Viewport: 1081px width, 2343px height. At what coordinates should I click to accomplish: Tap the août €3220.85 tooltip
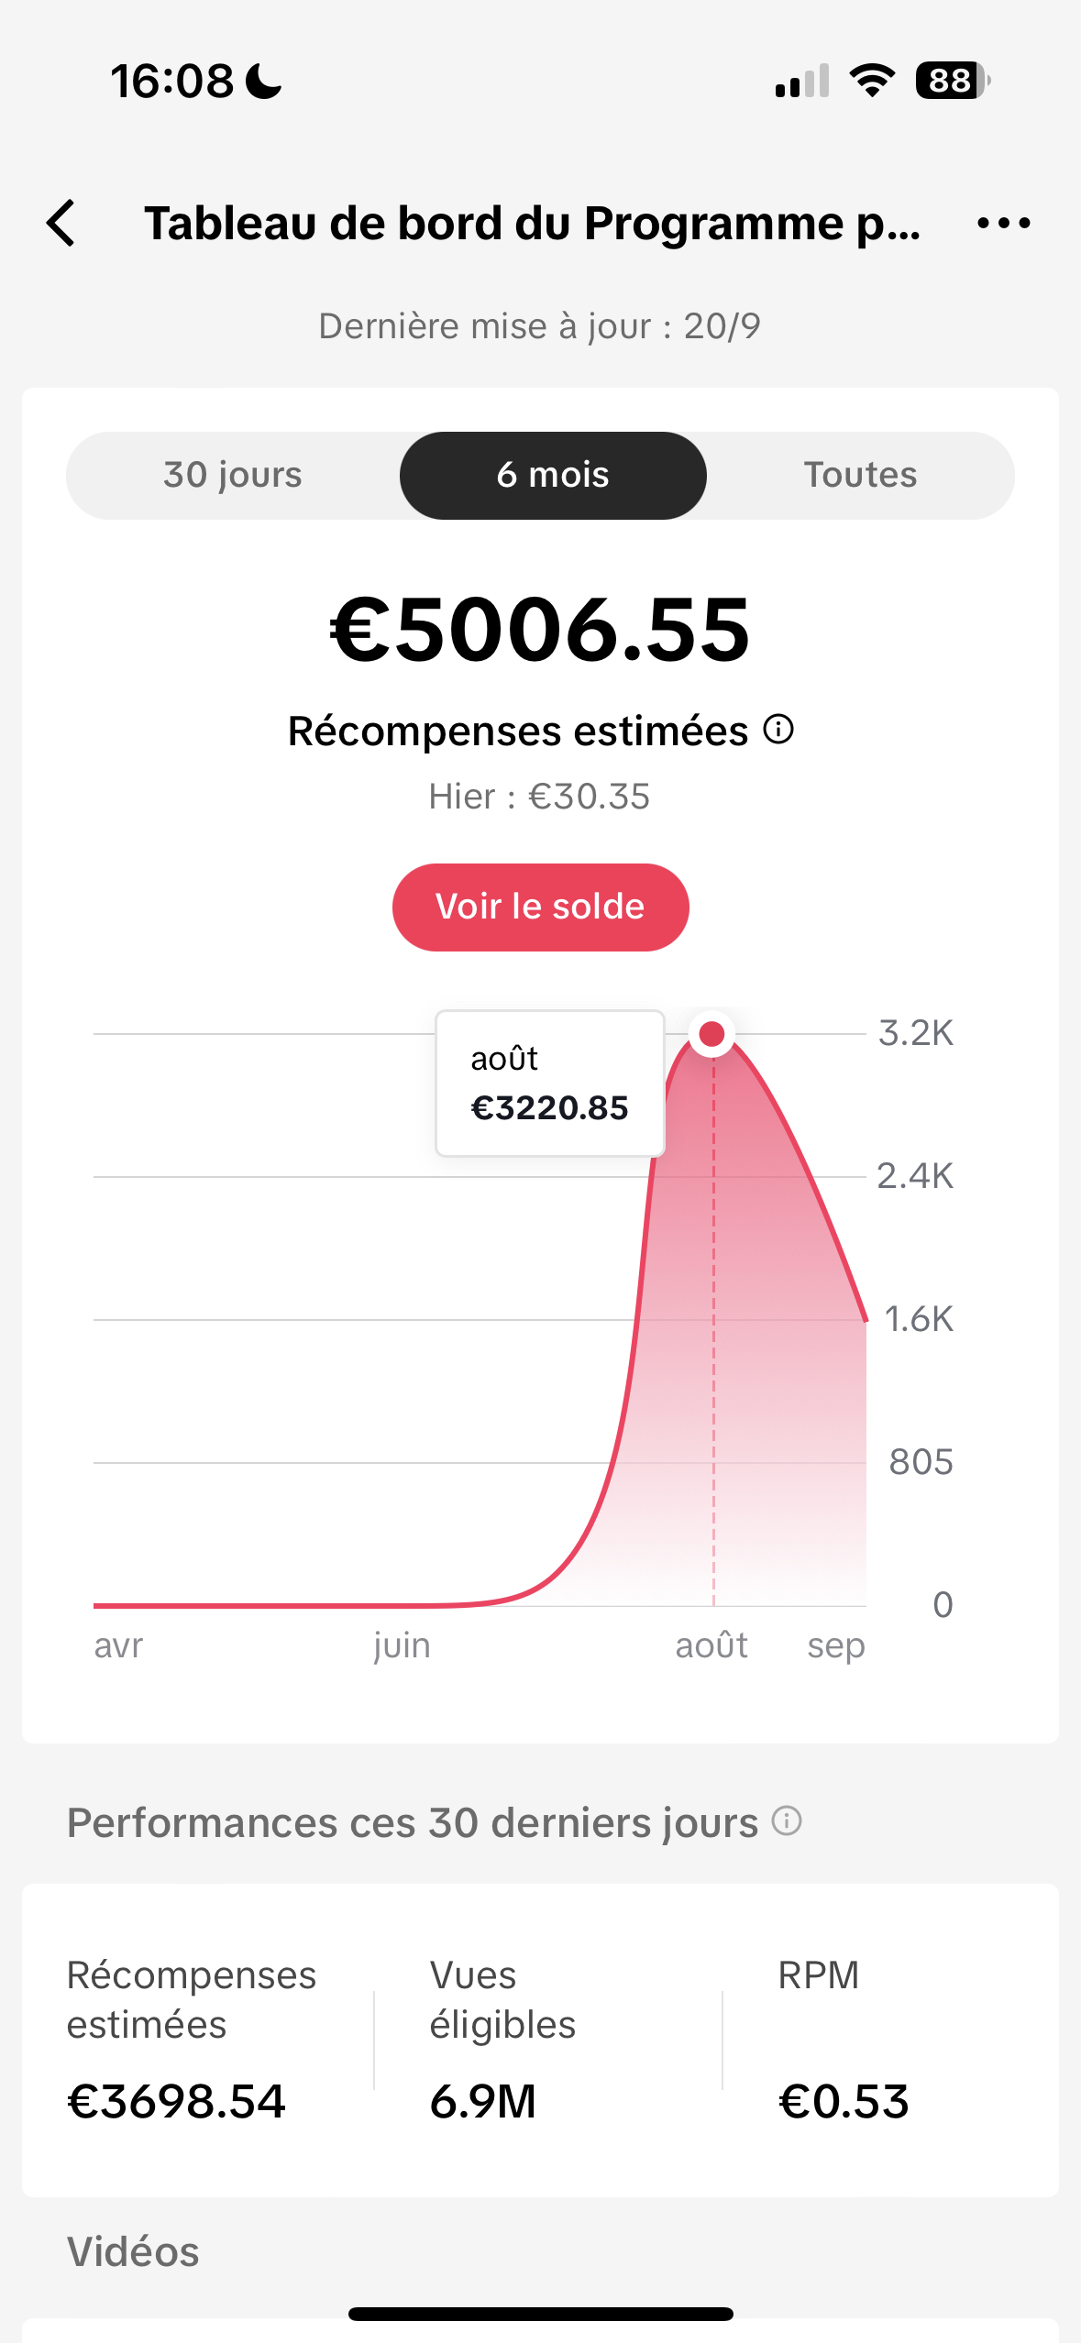[x=550, y=1083]
